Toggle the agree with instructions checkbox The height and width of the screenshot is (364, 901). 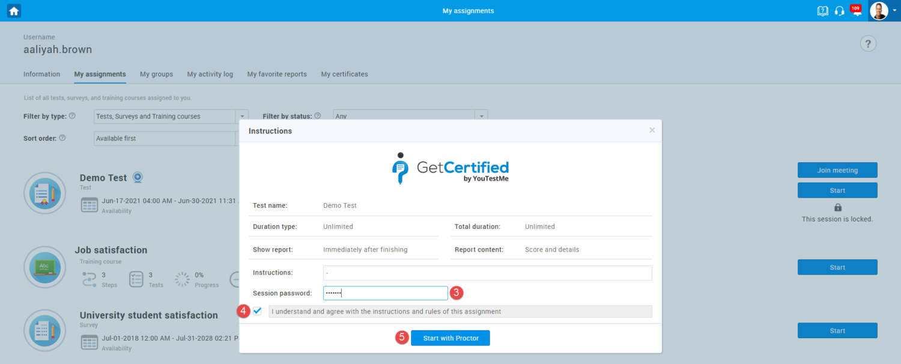(x=258, y=311)
